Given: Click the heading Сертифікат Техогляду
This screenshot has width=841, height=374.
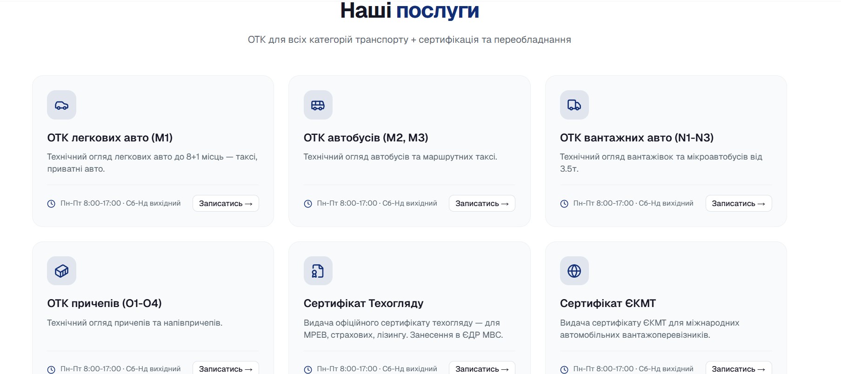Looking at the screenshot, I should click(364, 303).
